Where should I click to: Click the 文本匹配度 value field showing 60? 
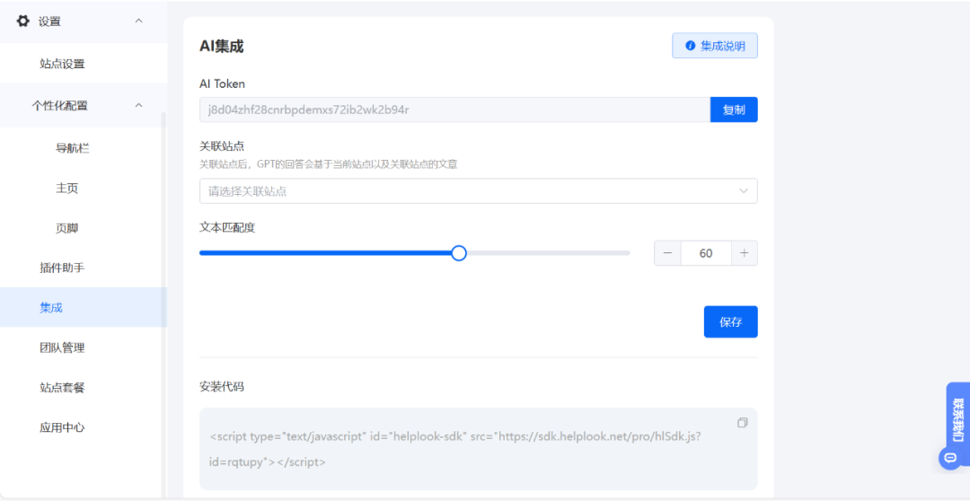(706, 253)
